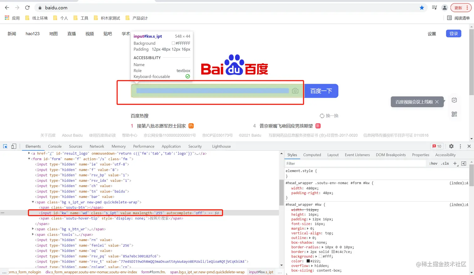Open the 地图 link
The height and width of the screenshot is (275, 474).
[x=53, y=34]
